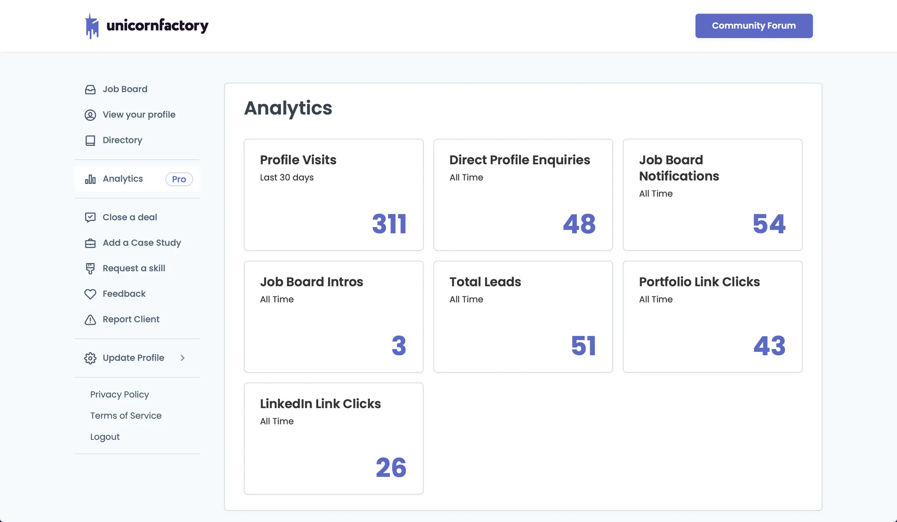Screen dimensions: 897x522
Task: Click the Close a deal checkmark icon
Action: click(90, 217)
